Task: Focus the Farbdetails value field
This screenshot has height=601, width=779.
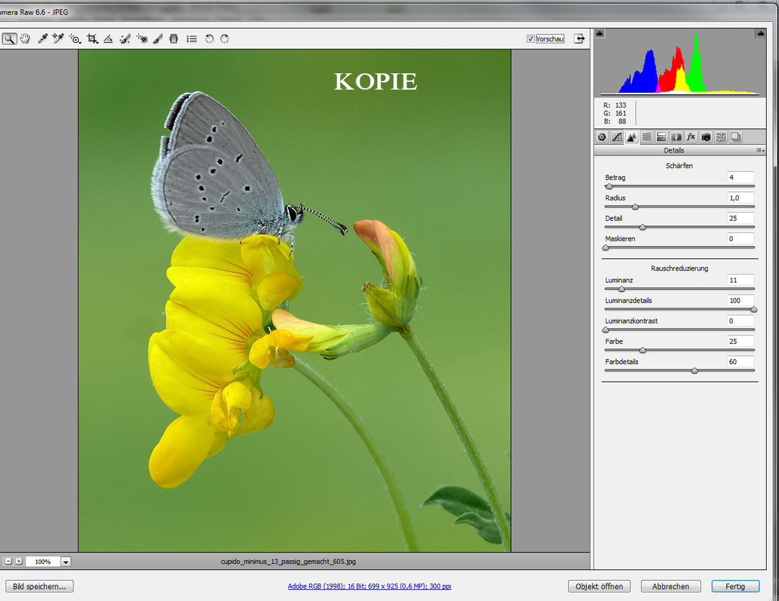Action: pyautogui.click(x=741, y=362)
